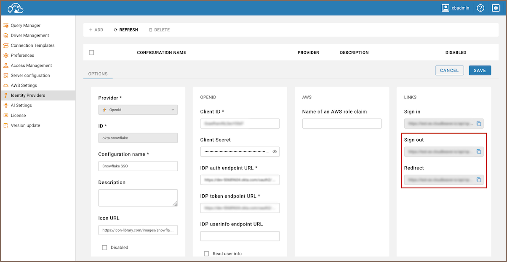
Task: Cancel the configuration edits
Action: pyautogui.click(x=449, y=71)
